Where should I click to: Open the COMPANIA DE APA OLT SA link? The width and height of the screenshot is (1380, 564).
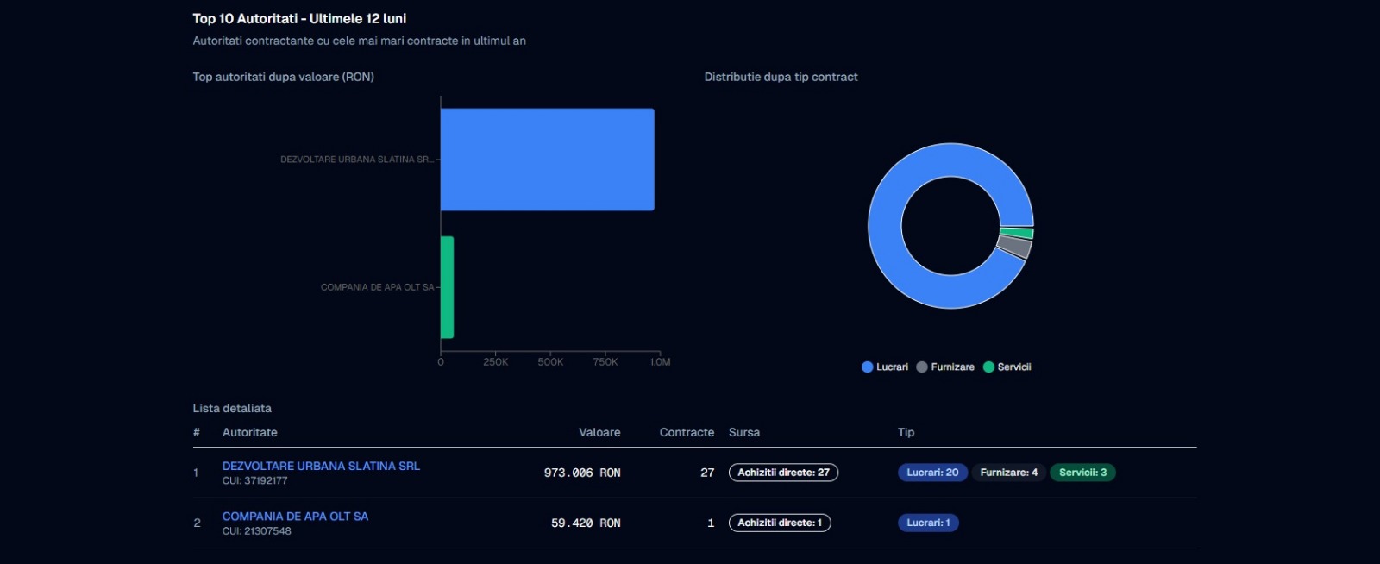(x=295, y=517)
